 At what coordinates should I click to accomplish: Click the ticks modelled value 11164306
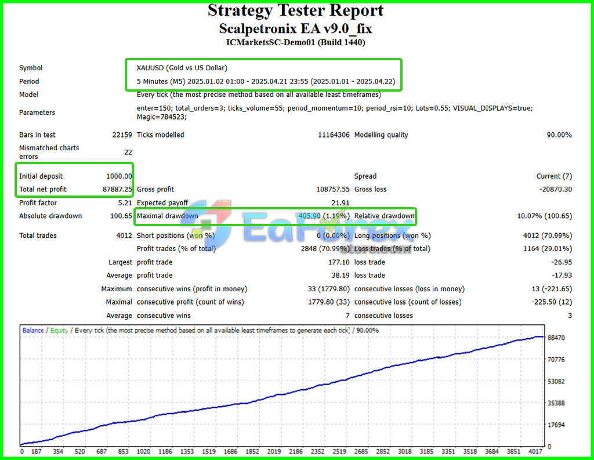tap(334, 135)
